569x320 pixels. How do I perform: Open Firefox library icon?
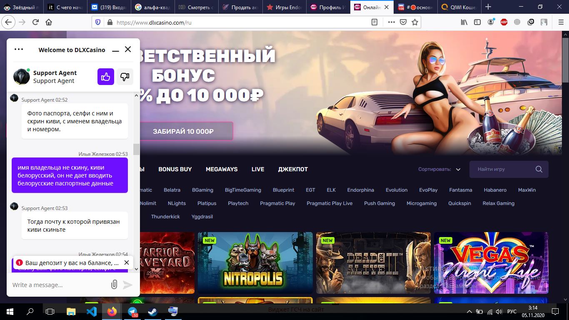(x=464, y=22)
